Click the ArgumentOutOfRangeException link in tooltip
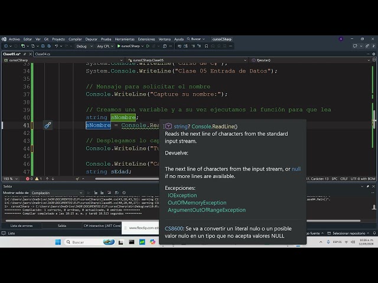Image resolution: width=378 pixels, height=283 pixels. pyautogui.click(x=207, y=210)
